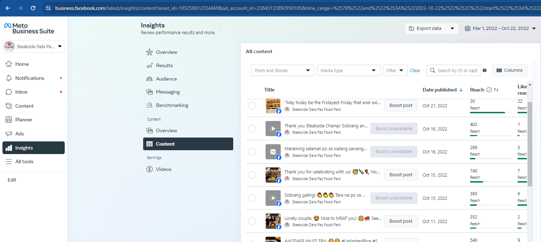The height and width of the screenshot is (242, 541).
Task: Click the Audience people icon
Action: pyautogui.click(x=149, y=79)
